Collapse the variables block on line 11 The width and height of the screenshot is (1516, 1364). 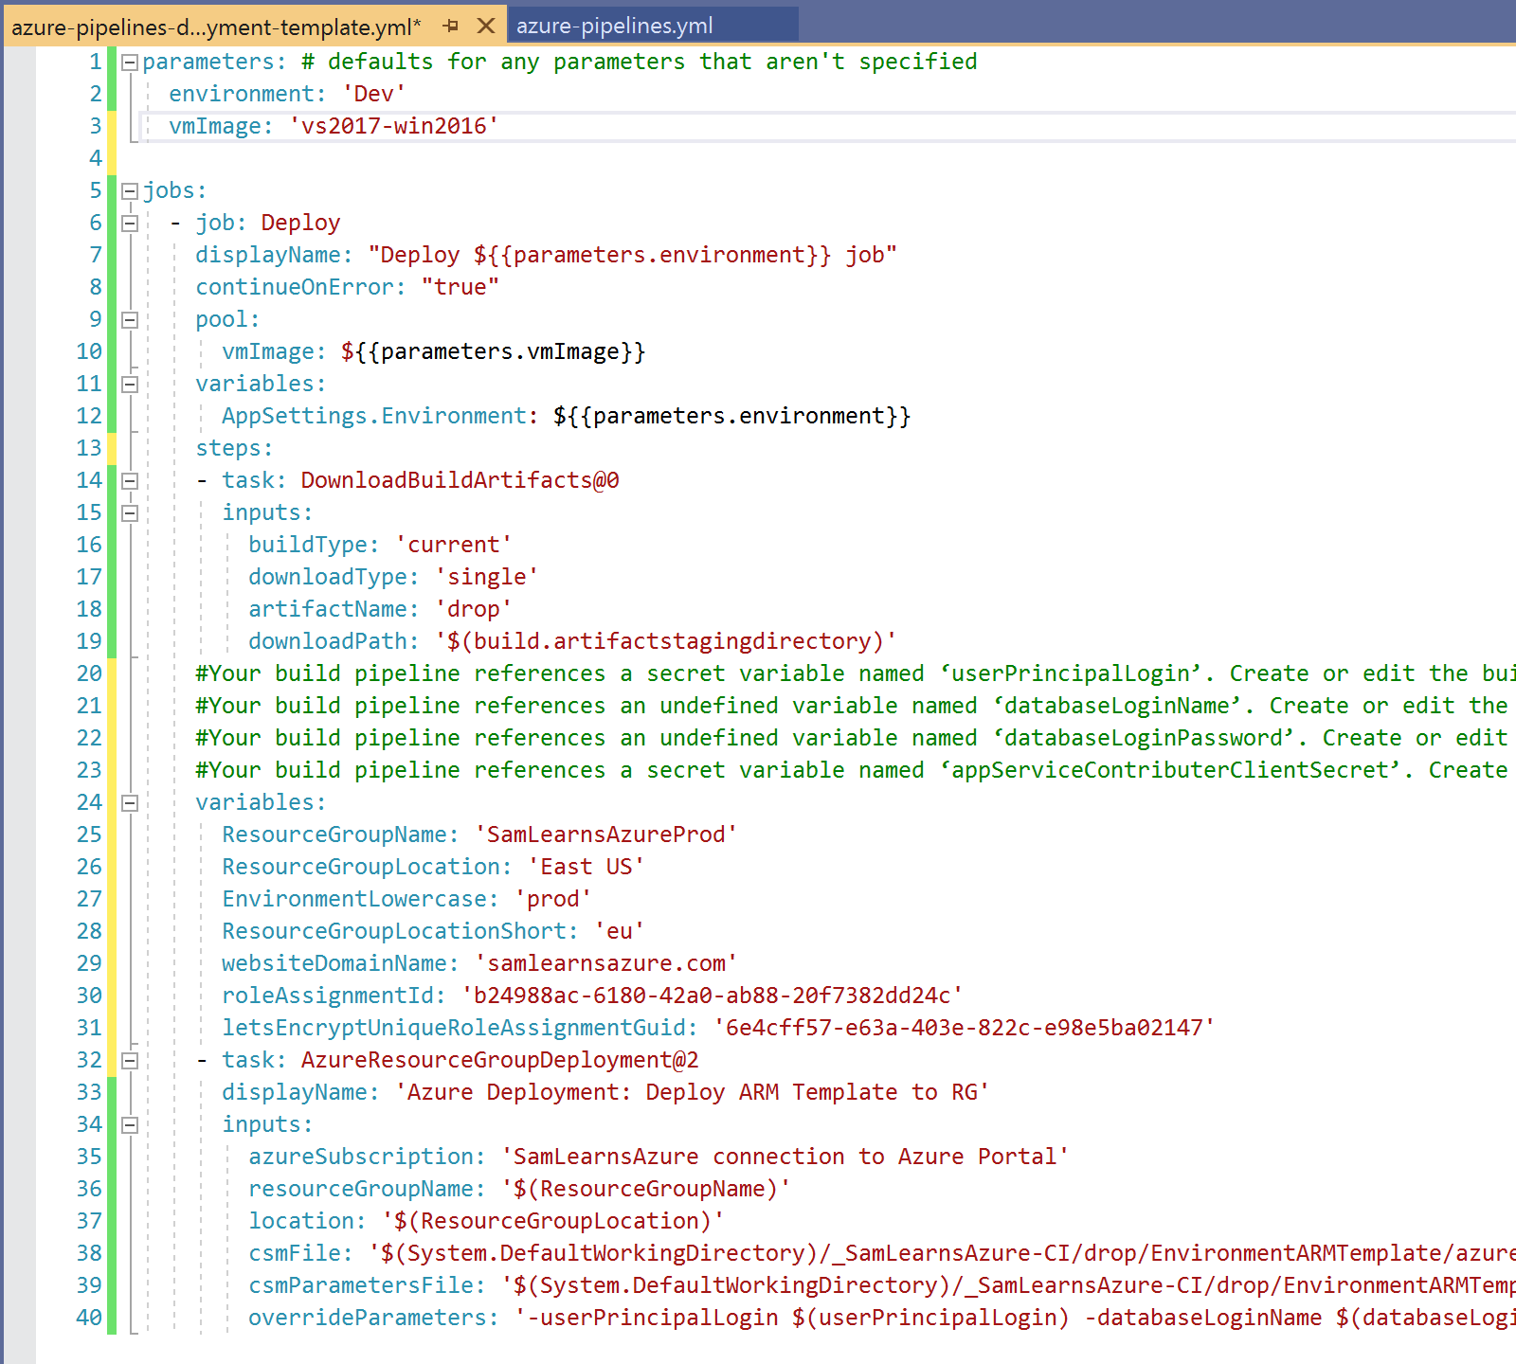click(x=130, y=385)
